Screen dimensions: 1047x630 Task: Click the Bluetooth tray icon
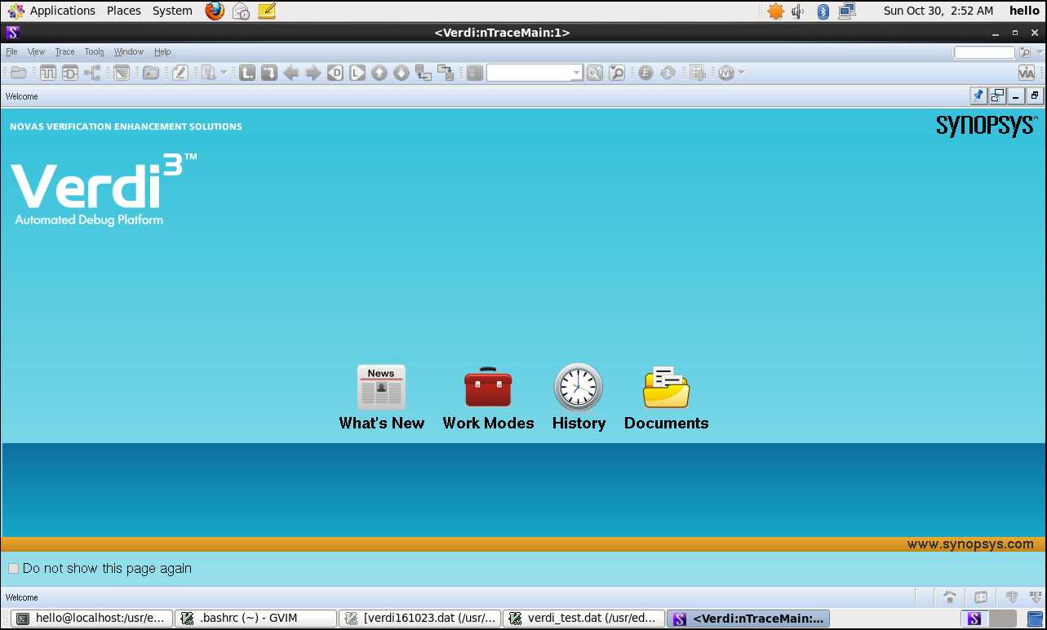823,11
